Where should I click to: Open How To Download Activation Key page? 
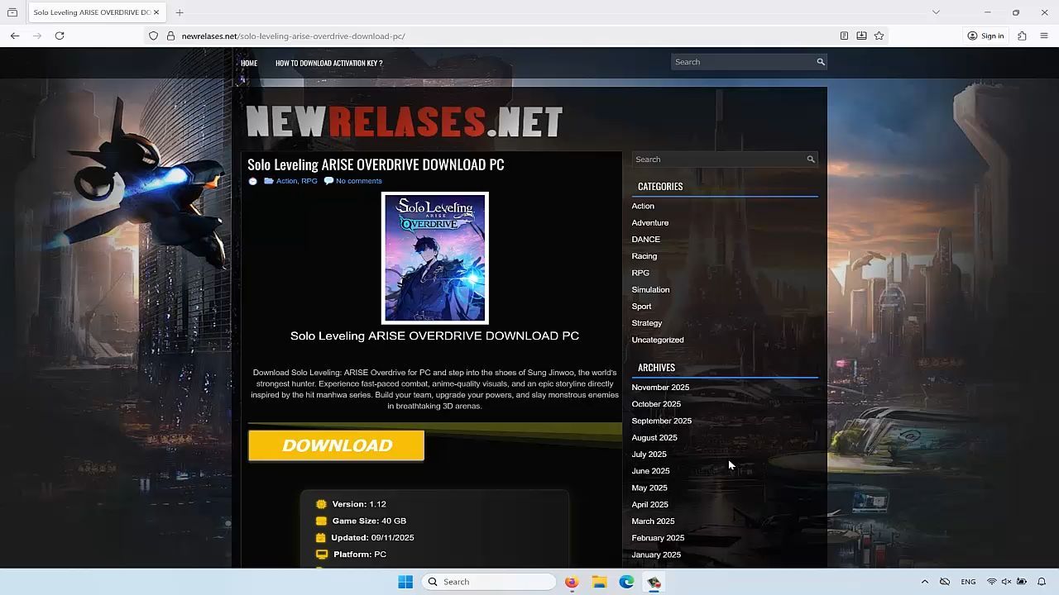click(x=328, y=63)
